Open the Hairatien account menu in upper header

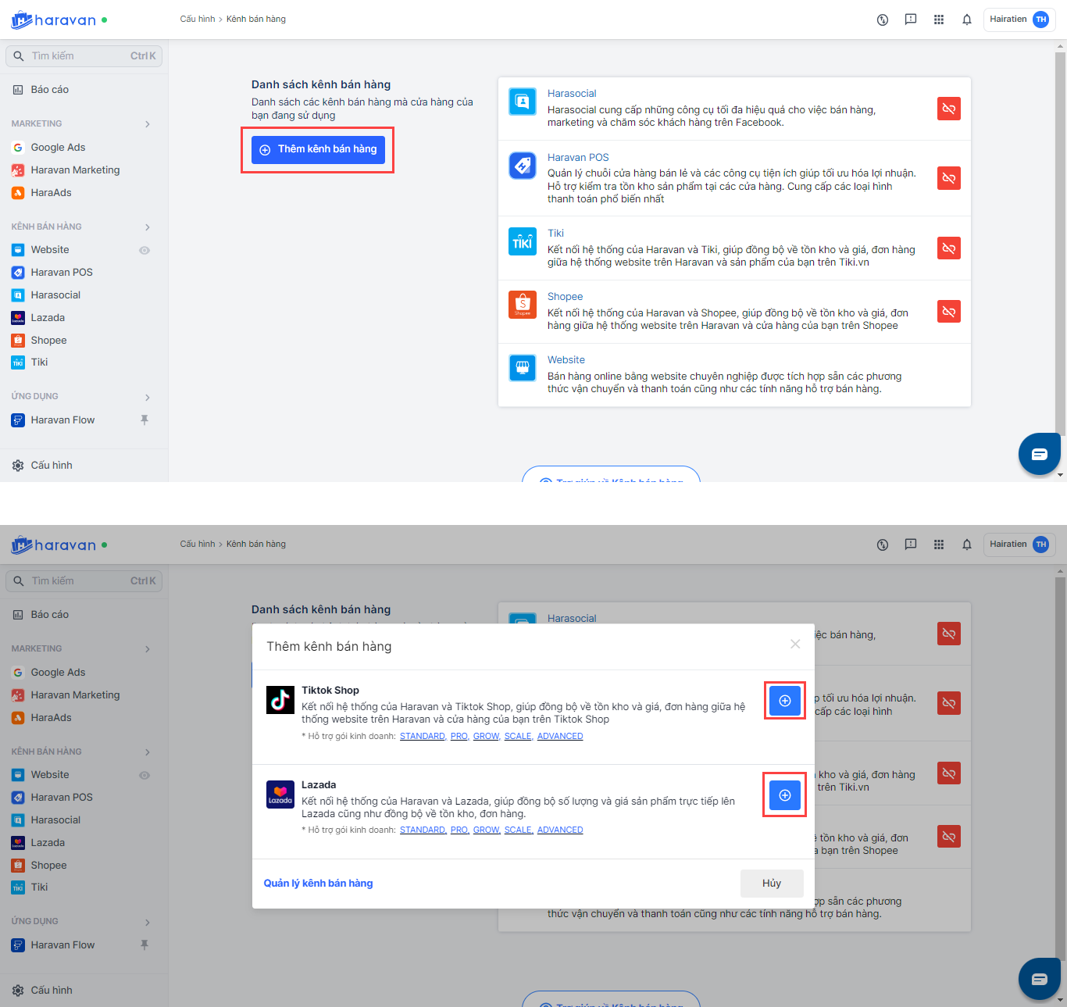point(1019,20)
